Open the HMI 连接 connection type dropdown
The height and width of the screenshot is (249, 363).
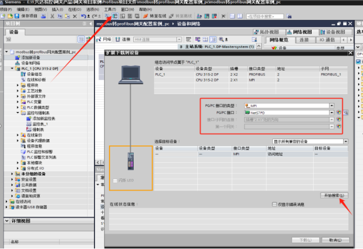179,39
